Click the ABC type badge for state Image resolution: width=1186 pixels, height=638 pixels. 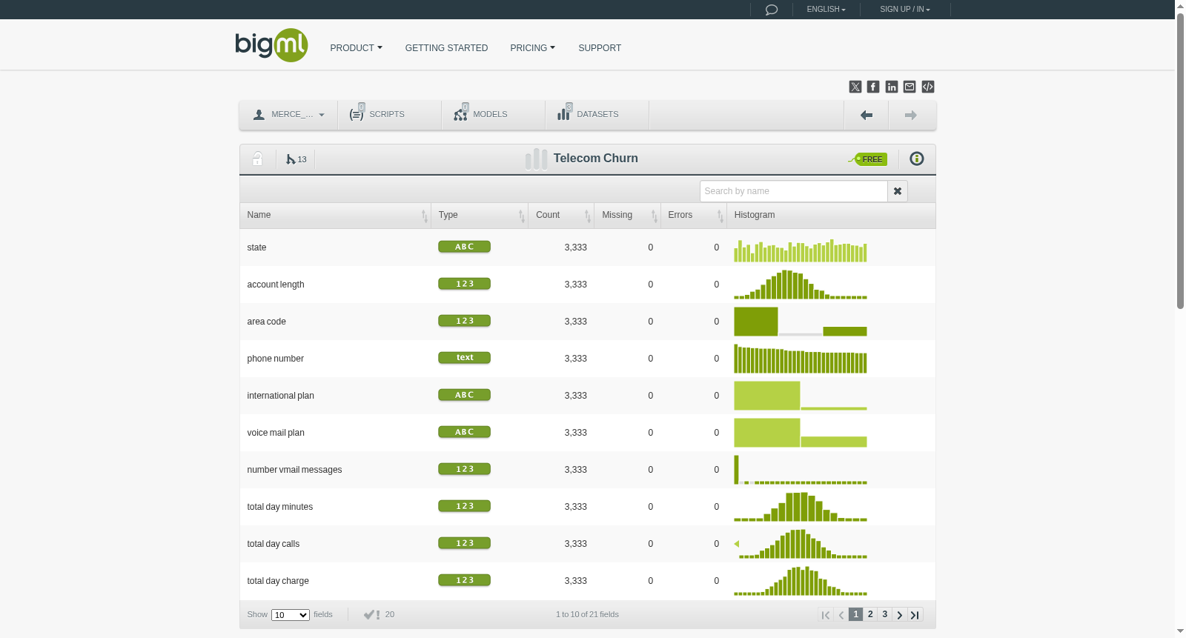pos(464,247)
